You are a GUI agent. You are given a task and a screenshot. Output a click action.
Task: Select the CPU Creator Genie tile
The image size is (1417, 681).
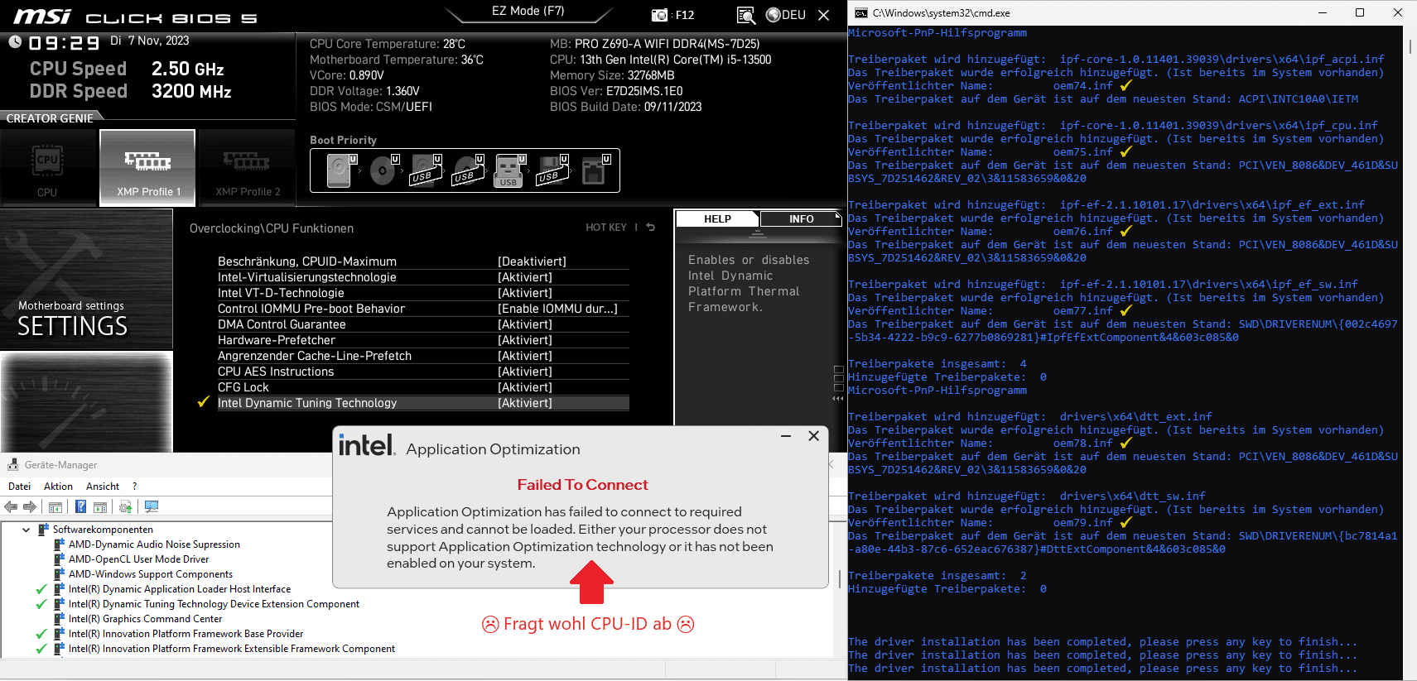tap(47, 168)
